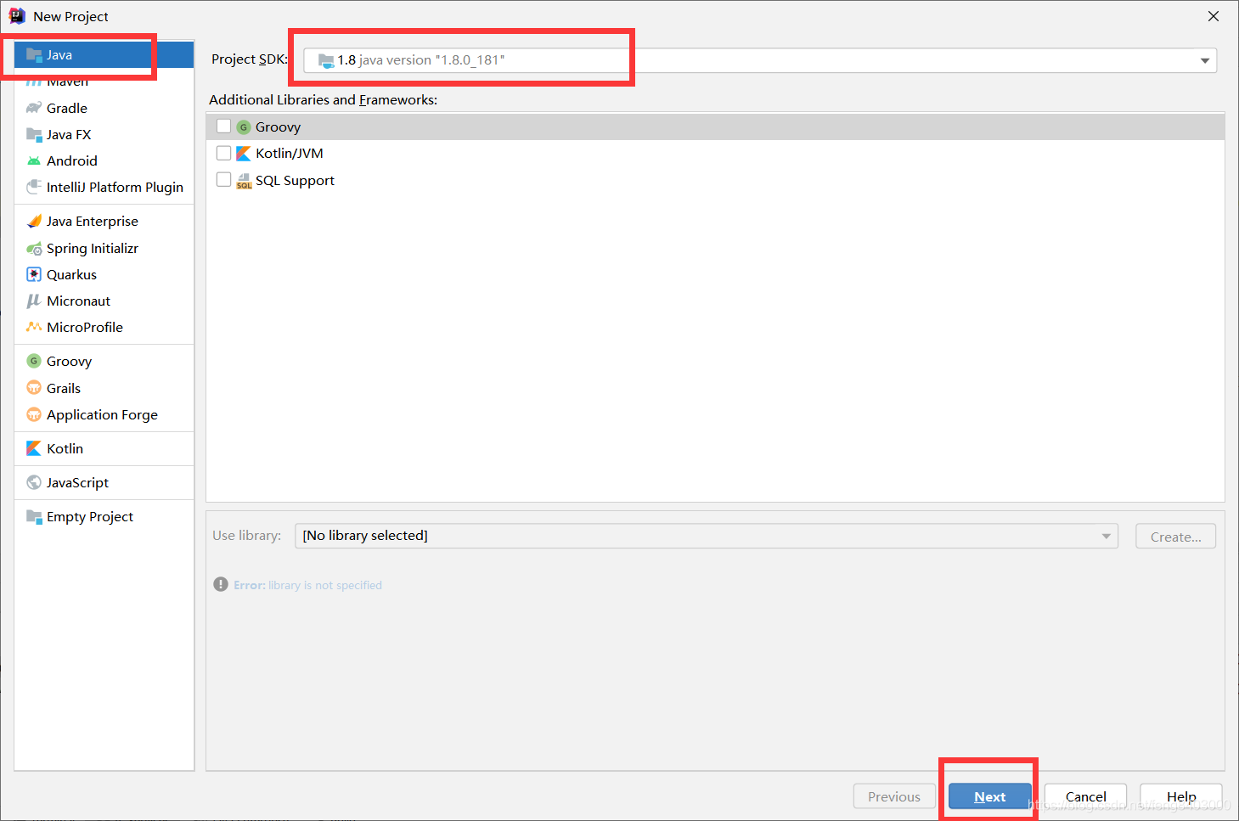Click the SQL Support framework icon
Image resolution: width=1239 pixels, height=821 pixels.
(x=244, y=180)
